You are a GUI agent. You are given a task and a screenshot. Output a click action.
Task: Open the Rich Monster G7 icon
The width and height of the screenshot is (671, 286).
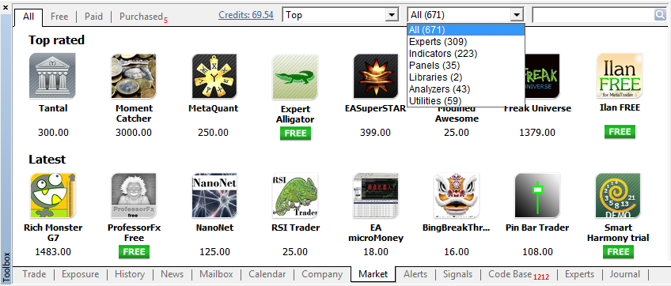click(53, 196)
